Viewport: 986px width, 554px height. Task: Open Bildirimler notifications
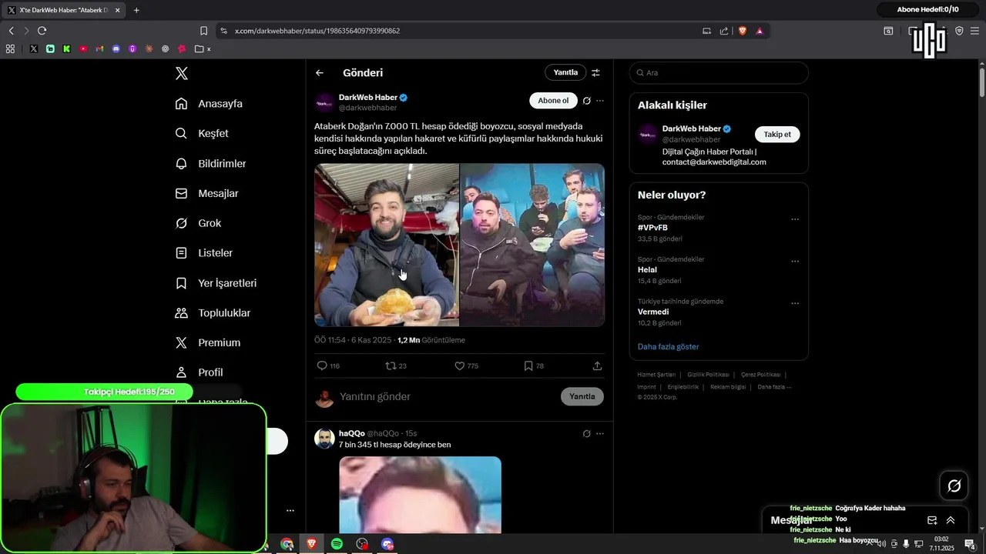click(x=210, y=163)
